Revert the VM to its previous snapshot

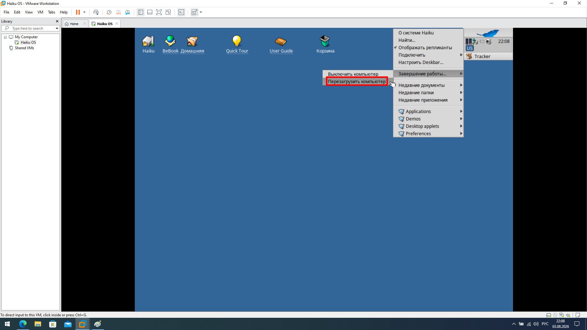118,12
